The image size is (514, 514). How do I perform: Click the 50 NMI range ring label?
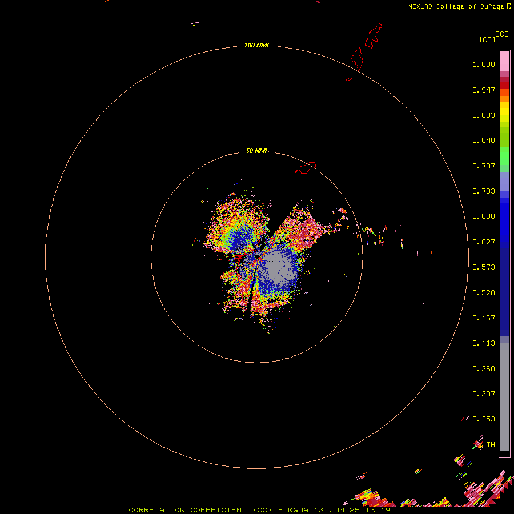coord(256,151)
